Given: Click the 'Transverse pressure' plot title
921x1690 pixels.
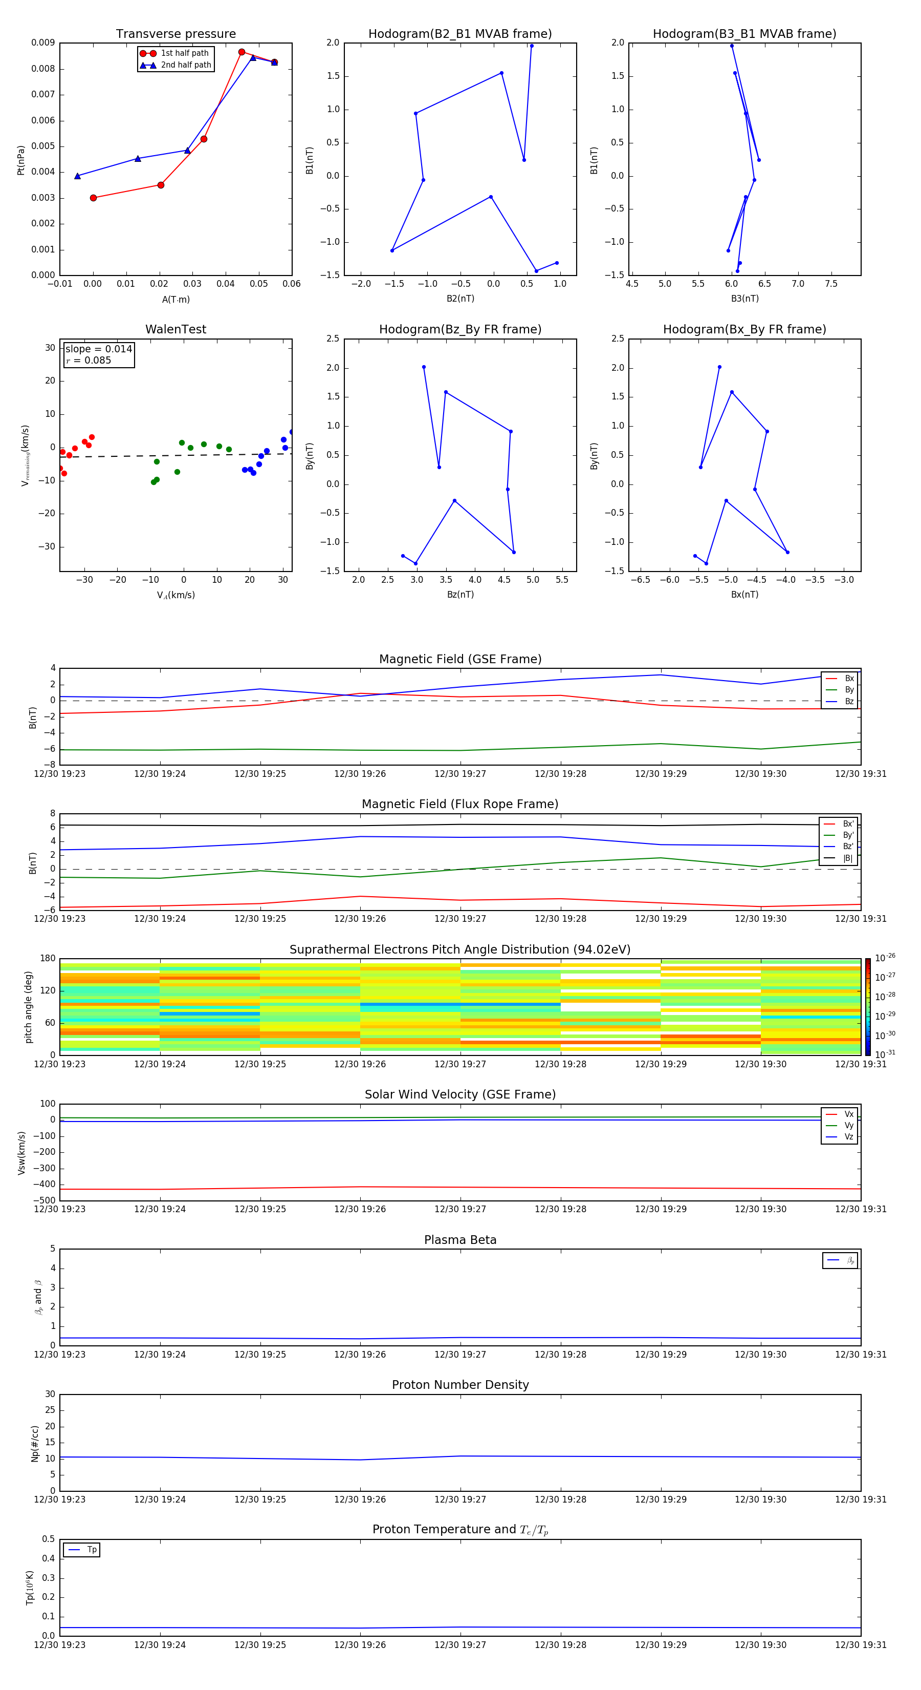Looking at the screenshot, I should (176, 34).
